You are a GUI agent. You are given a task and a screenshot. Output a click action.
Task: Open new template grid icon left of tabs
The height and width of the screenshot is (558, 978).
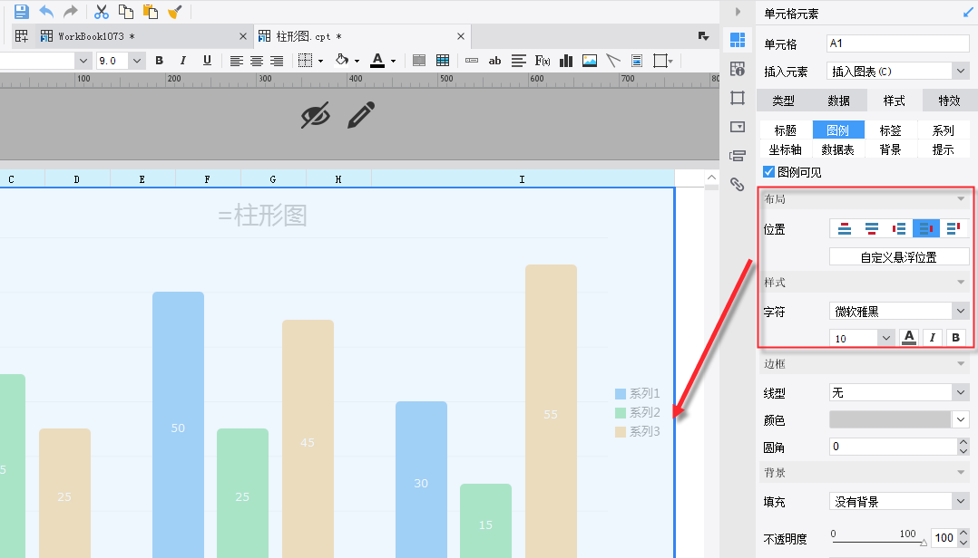[x=21, y=36]
